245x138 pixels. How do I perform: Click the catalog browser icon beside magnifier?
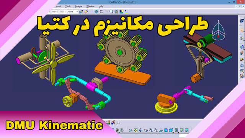116,11
